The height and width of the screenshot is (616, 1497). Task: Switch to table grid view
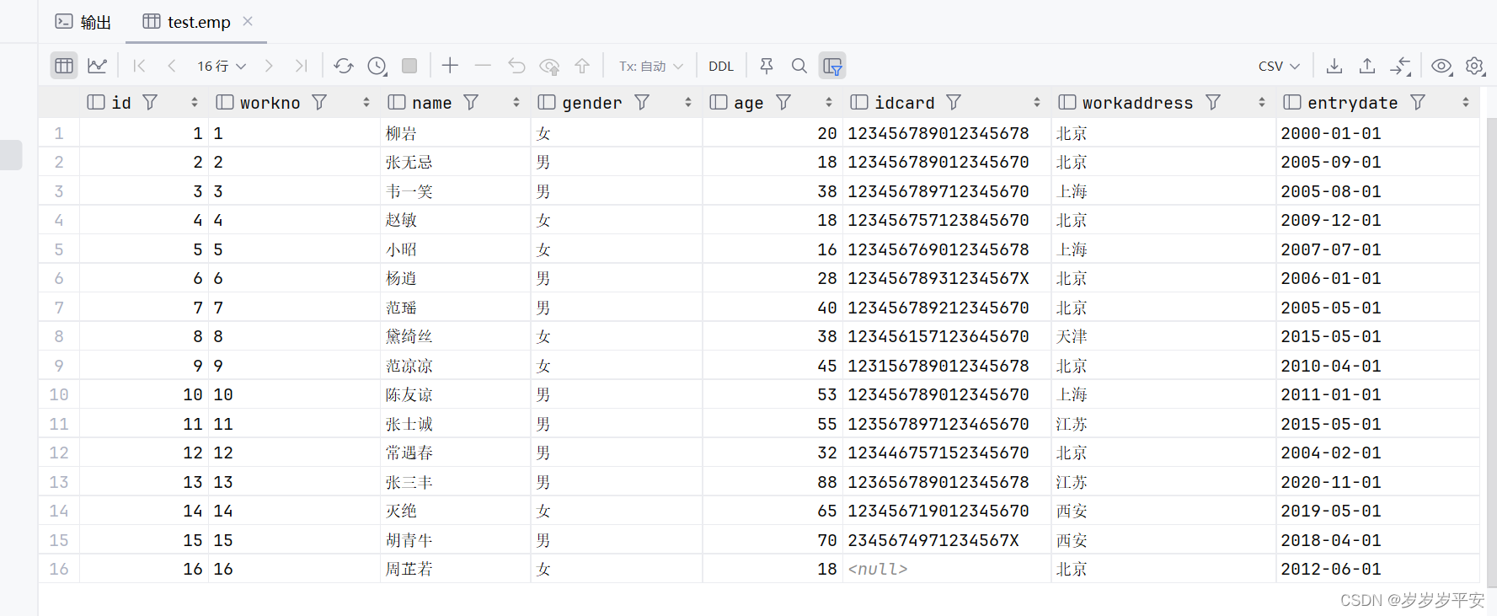coord(64,66)
